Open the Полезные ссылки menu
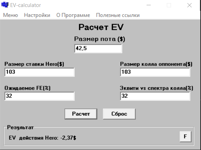Screen dimensions: 201x150 pos(118,15)
